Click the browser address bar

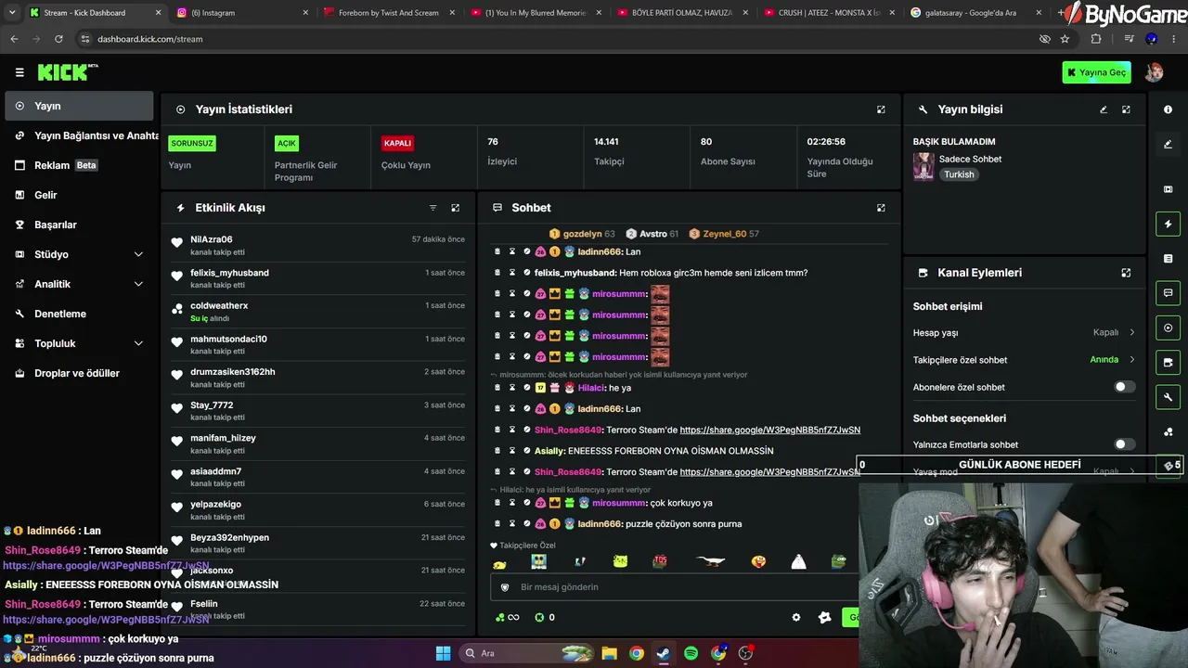tap(557, 39)
